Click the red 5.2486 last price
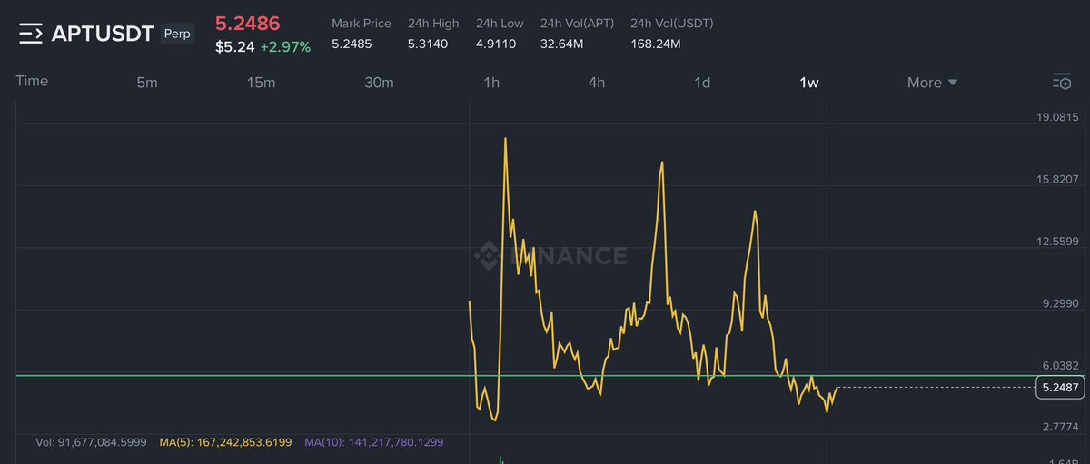The height and width of the screenshot is (464, 1090). point(247,24)
